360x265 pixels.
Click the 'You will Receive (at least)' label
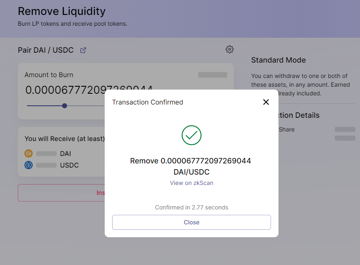[x=65, y=139]
